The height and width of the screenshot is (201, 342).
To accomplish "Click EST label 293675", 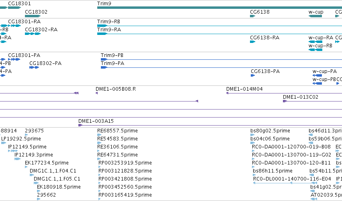I will [34, 131].
